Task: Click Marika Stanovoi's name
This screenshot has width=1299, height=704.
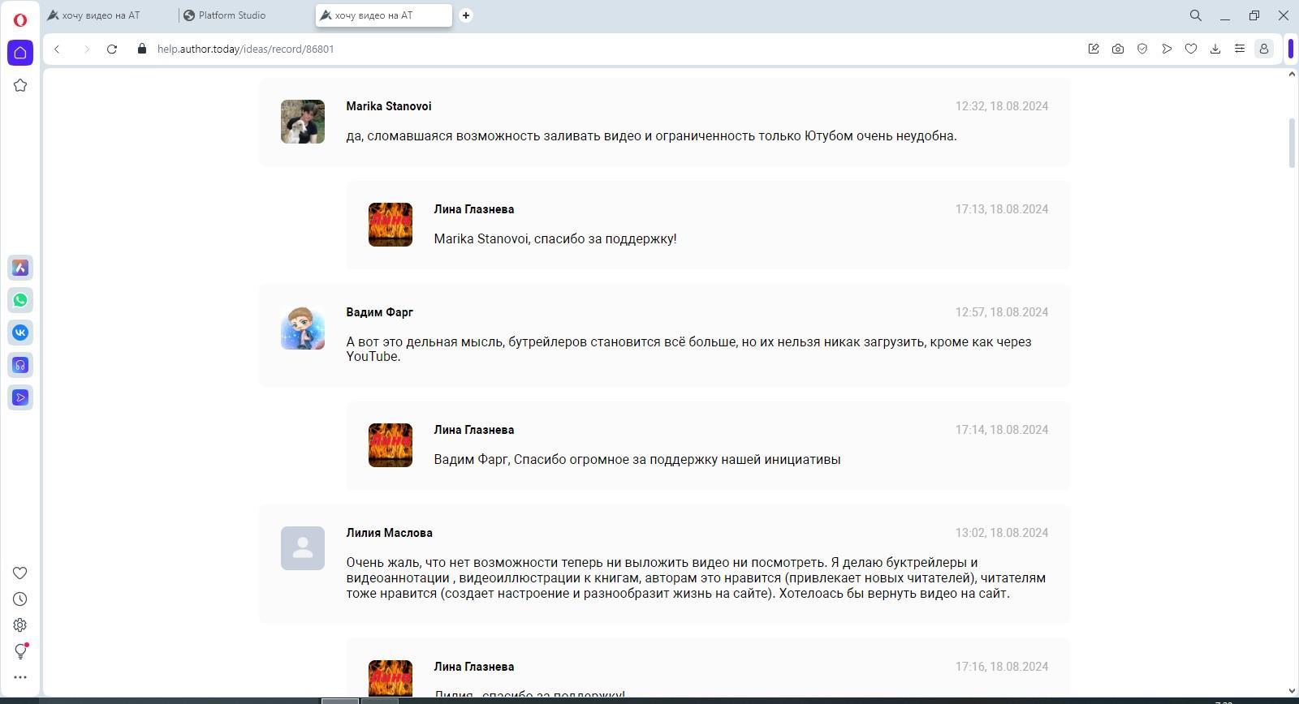Action: 388,106
